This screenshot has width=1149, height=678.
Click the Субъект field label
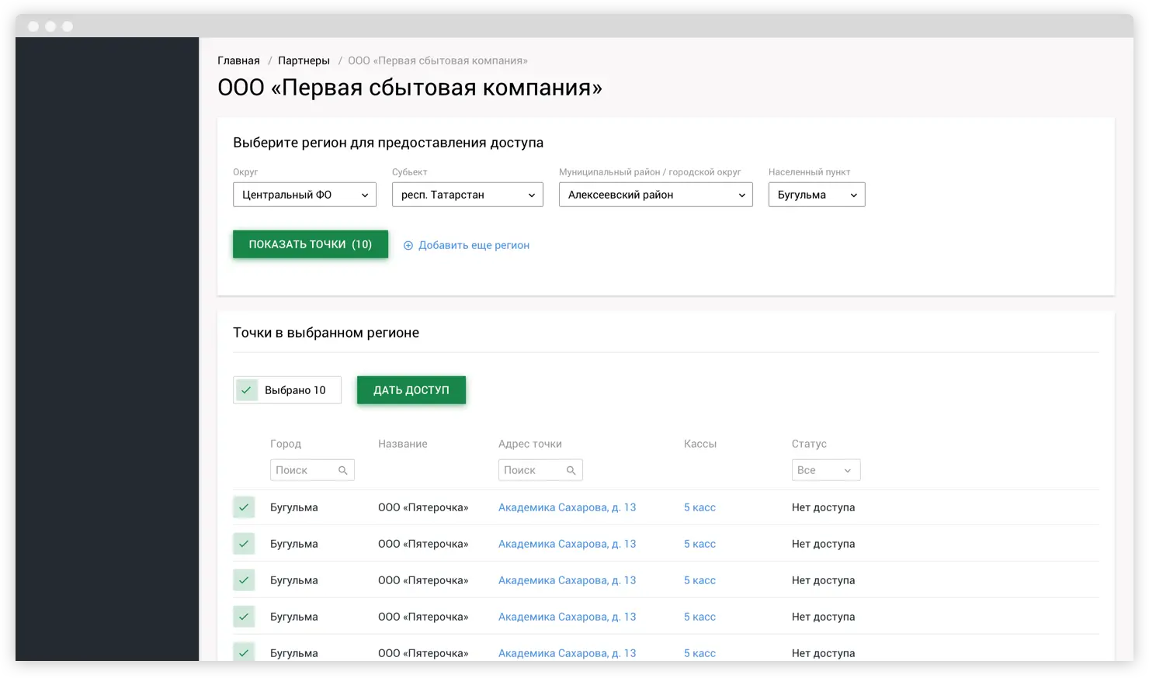(410, 172)
